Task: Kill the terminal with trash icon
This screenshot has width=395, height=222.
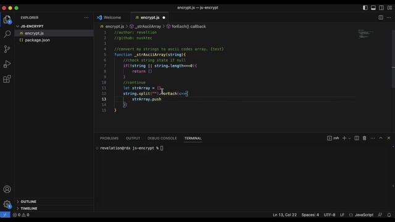Action: pyautogui.click(x=365, y=138)
